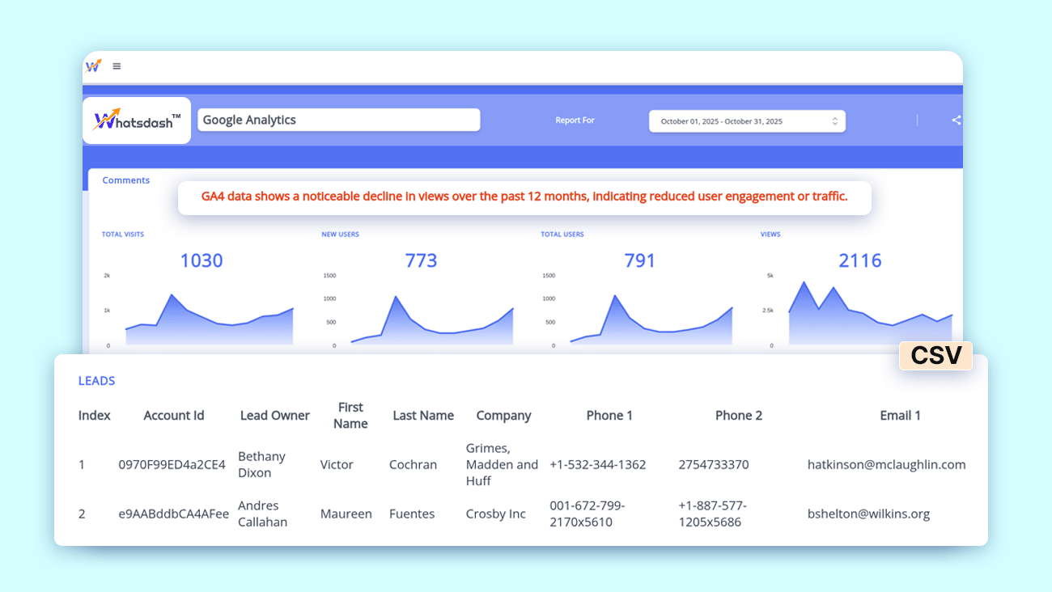Toggle the Report For label
This screenshot has height=592, width=1052.
click(575, 120)
